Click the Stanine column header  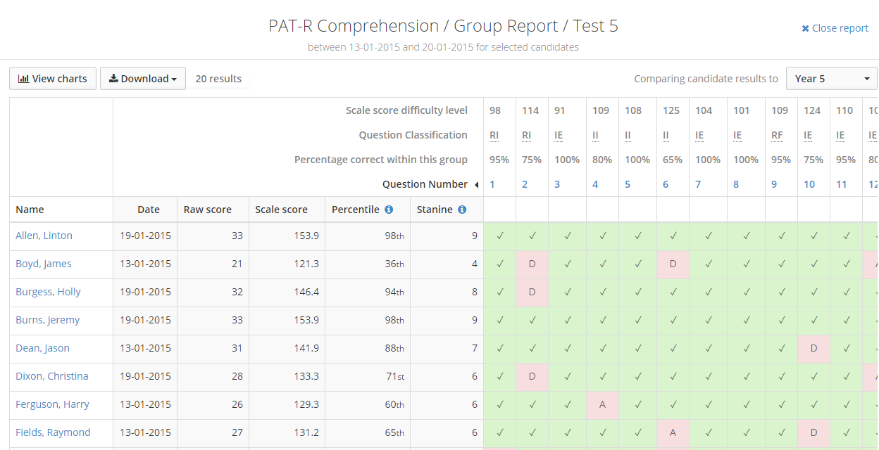pyautogui.click(x=435, y=210)
